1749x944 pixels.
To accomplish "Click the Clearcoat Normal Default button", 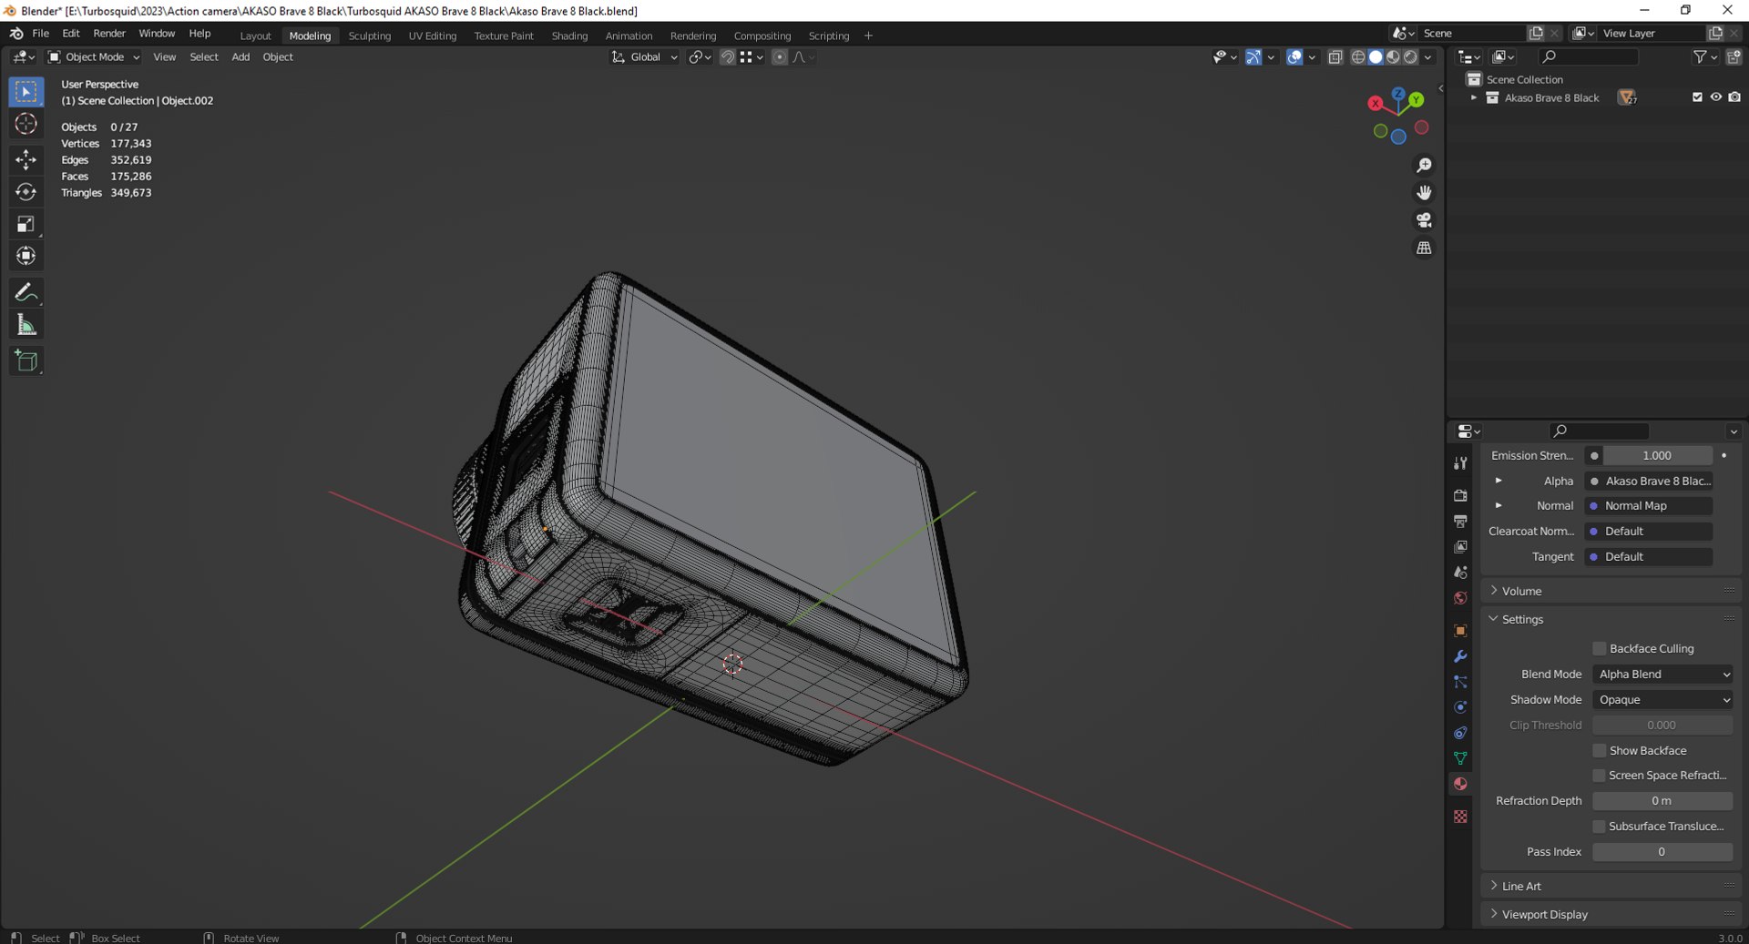I will pyautogui.click(x=1649, y=531).
